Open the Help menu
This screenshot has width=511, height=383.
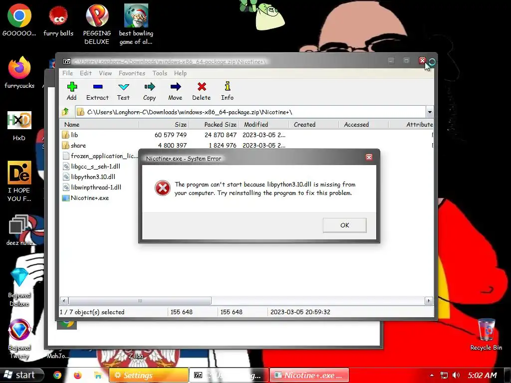tap(180, 73)
